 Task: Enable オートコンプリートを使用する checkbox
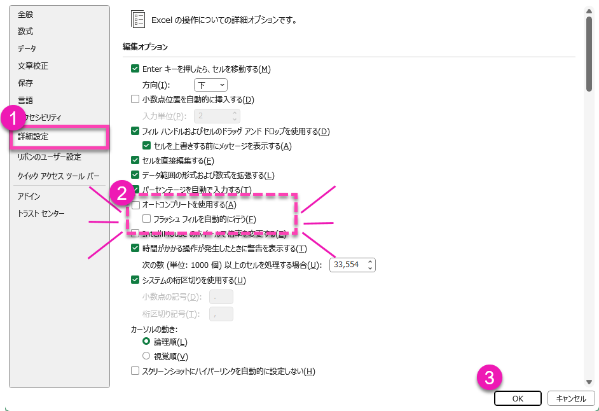(135, 205)
